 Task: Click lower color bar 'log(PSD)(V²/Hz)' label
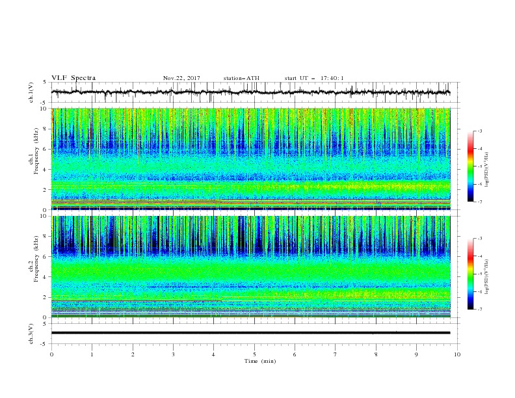(486, 277)
